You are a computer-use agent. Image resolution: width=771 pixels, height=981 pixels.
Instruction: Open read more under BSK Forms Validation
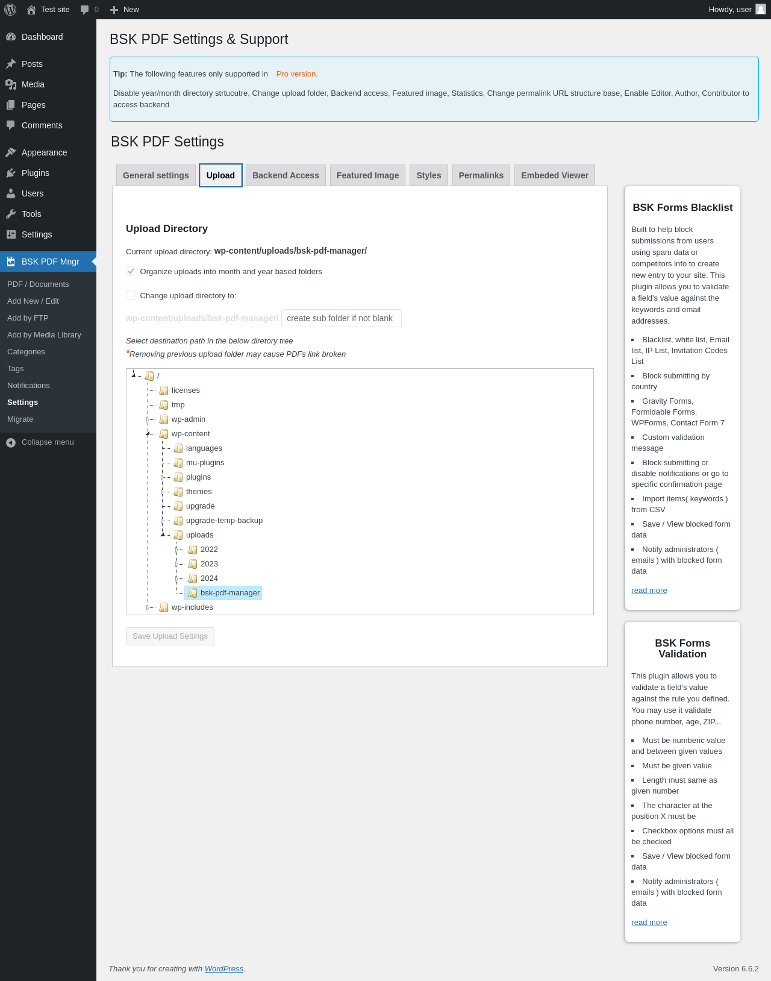tap(649, 923)
